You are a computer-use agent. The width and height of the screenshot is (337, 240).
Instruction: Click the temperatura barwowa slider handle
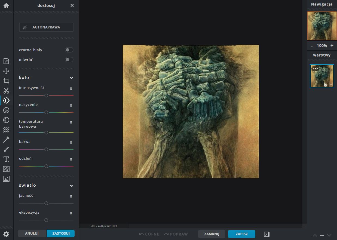(46, 133)
